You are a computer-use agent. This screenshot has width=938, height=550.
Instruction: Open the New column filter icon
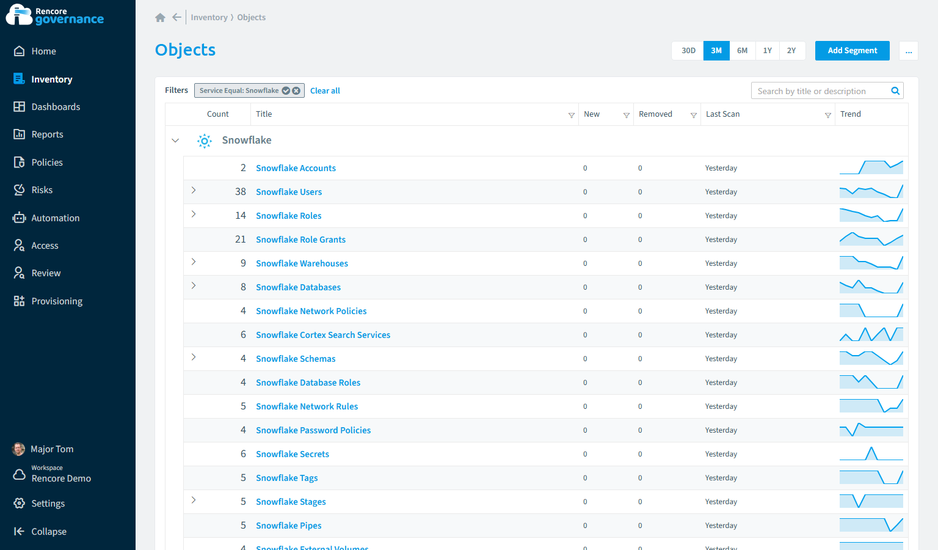point(627,115)
